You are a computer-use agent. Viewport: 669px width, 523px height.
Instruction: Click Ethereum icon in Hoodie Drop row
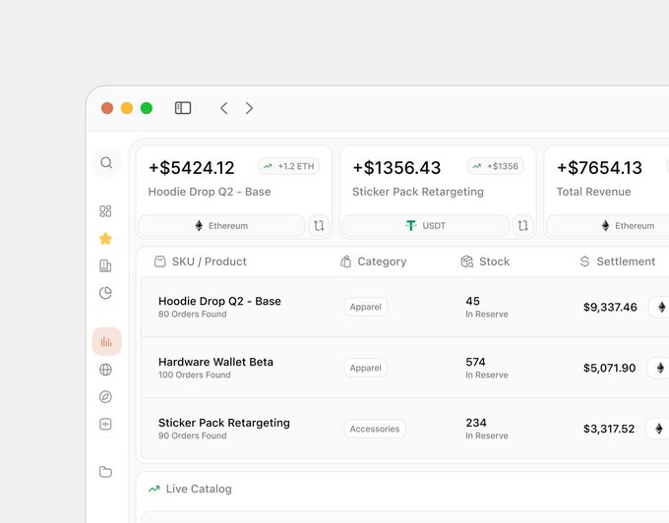(x=661, y=307)
